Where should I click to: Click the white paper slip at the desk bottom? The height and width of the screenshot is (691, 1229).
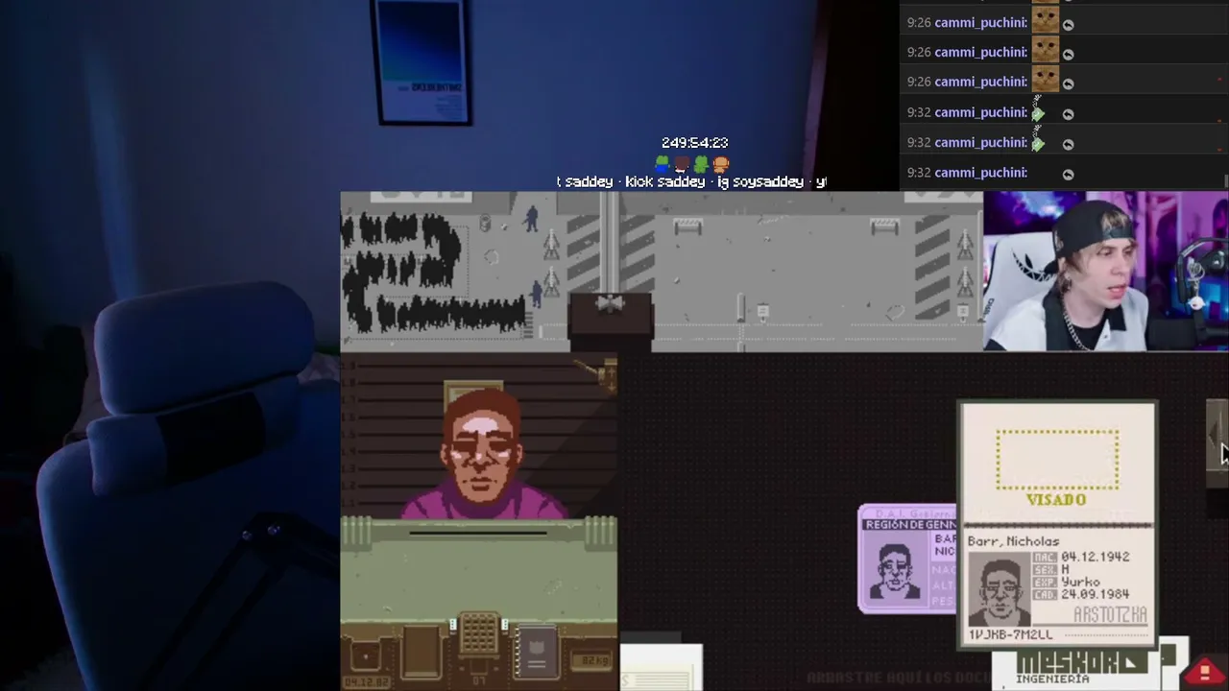pyautogui.click(x=661, y=668)
